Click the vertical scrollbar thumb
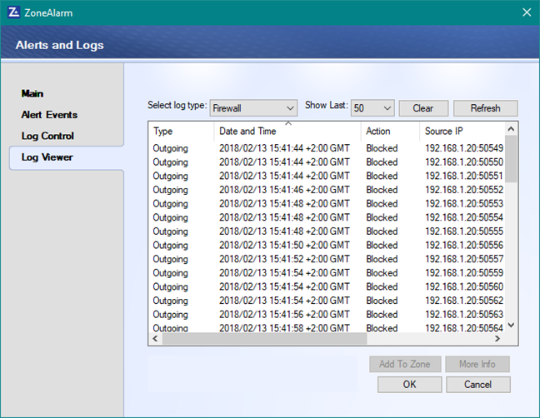This screenshot has width=540, height=418. pyautogui.click(x=511, y=159)
